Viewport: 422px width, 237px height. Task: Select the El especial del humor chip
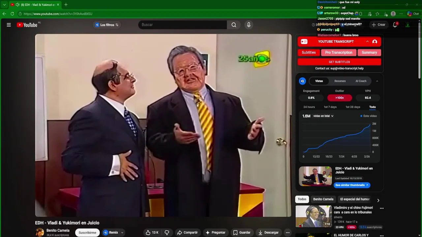pyautogui.click(x=355, y=199)
